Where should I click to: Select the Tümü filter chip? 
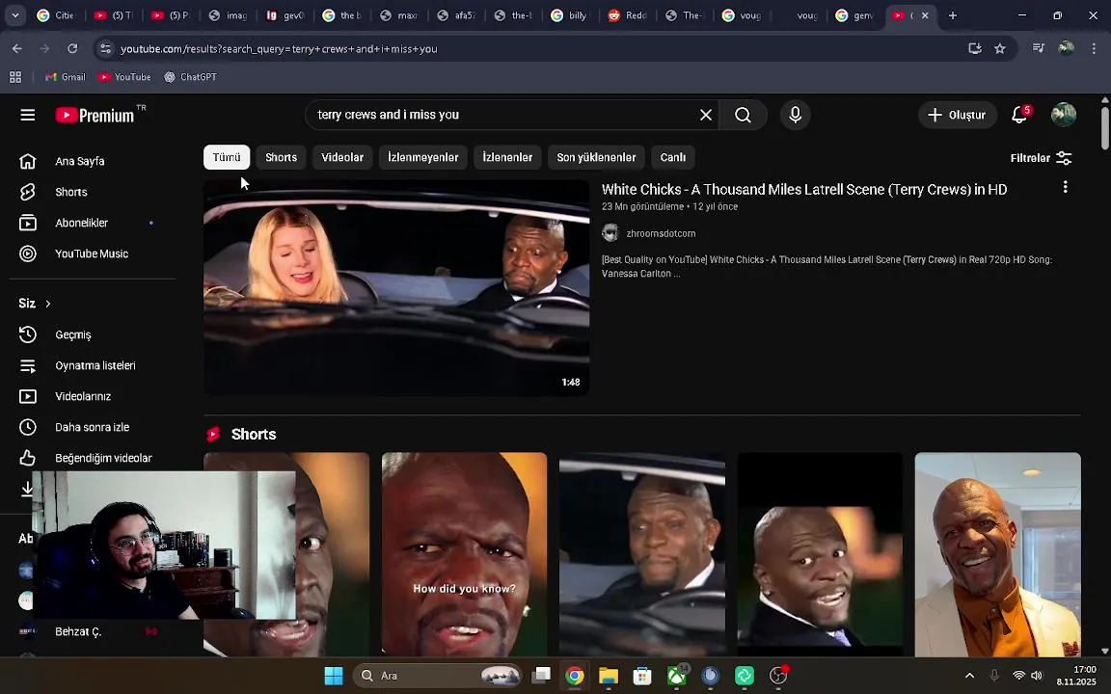coord(227,157)
